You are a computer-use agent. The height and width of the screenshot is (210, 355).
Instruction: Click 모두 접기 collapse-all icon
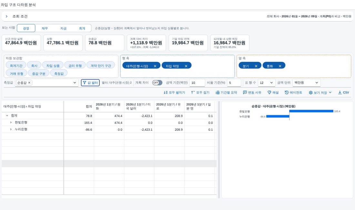193,93
